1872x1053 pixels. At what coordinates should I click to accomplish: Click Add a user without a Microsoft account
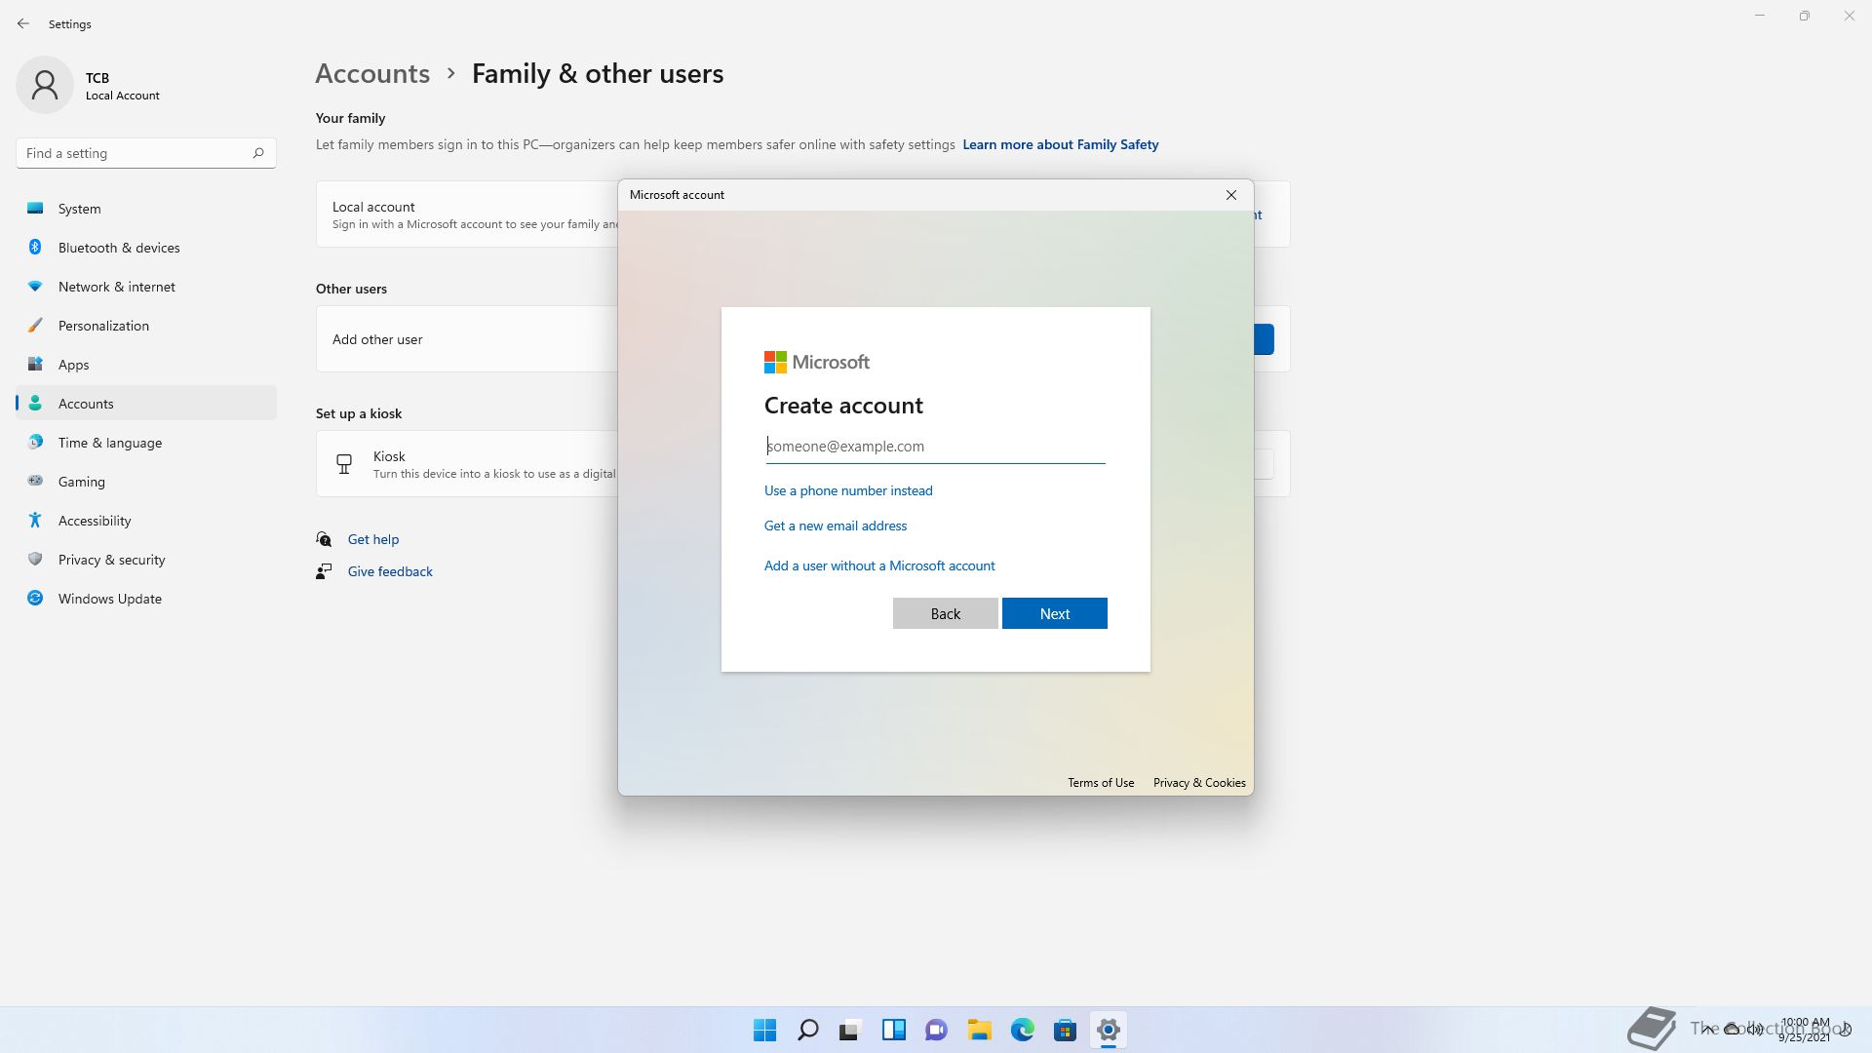point(878,565)
